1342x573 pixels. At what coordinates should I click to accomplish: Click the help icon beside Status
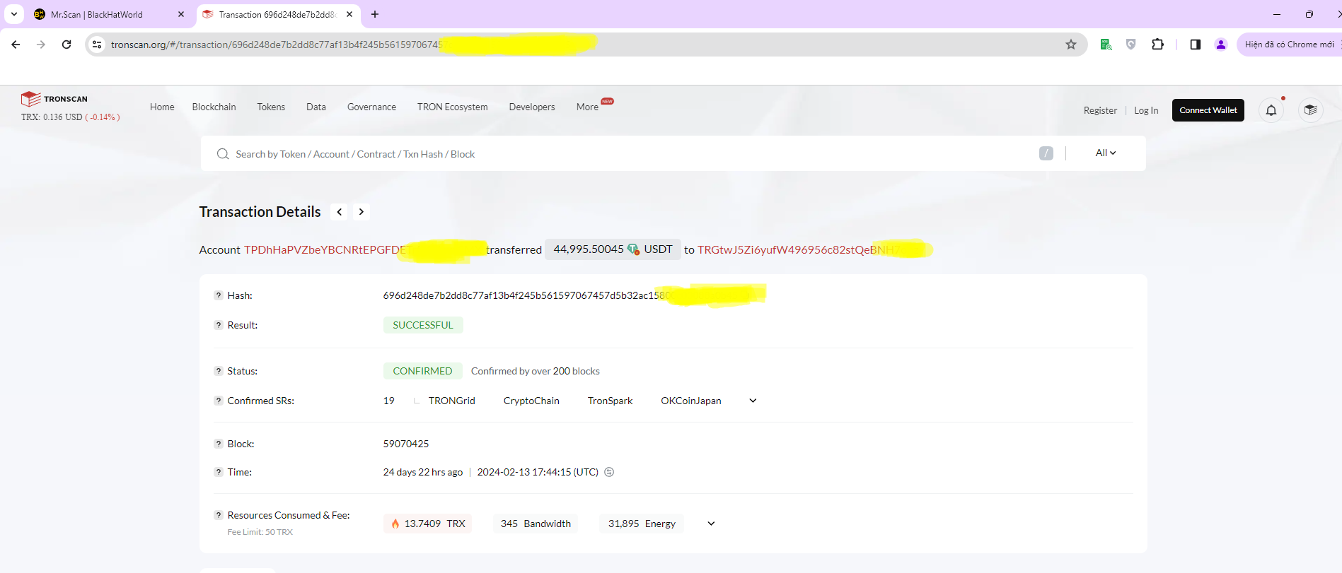pyautogui.click(x=219, y=371)
